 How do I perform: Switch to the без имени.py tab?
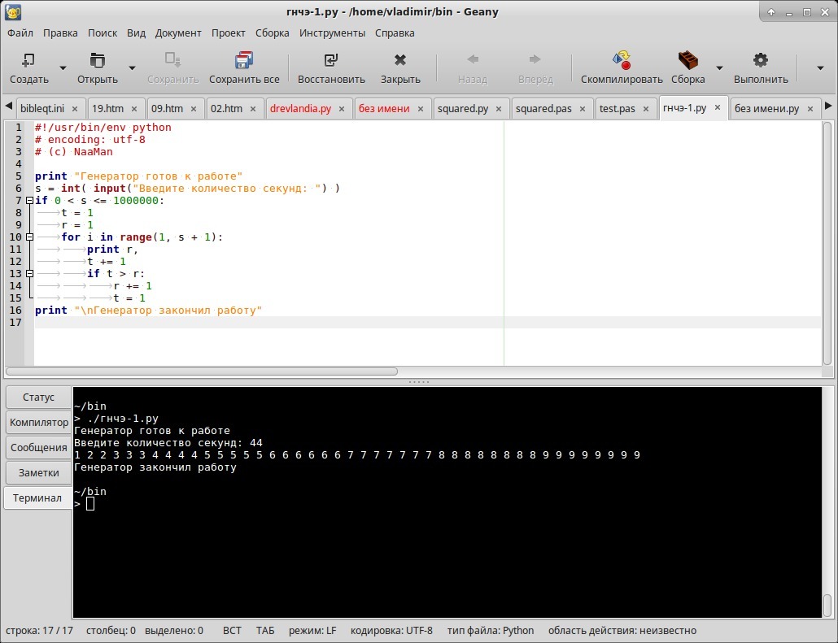766,108
